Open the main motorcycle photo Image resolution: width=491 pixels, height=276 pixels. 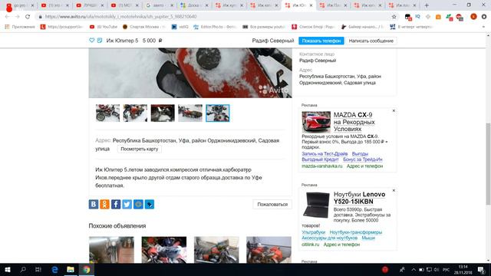tap(190, 73)
